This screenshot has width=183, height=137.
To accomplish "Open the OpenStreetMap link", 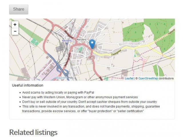I will tap(148, 78).
